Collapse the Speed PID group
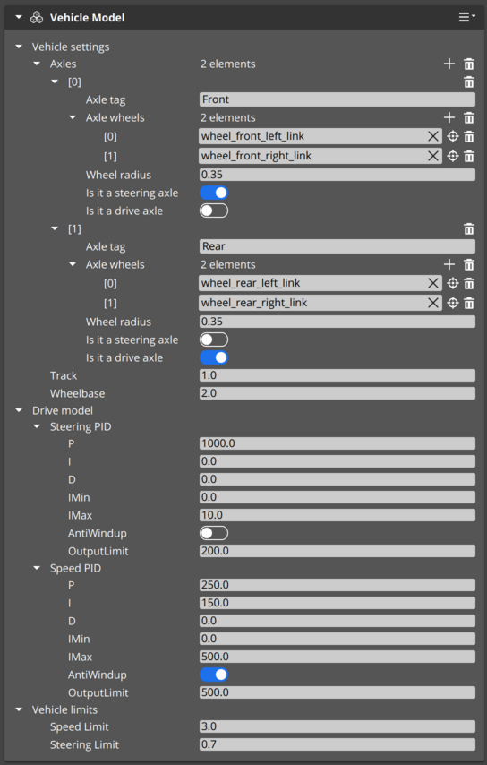487x765 pixels. pos(37,568)
